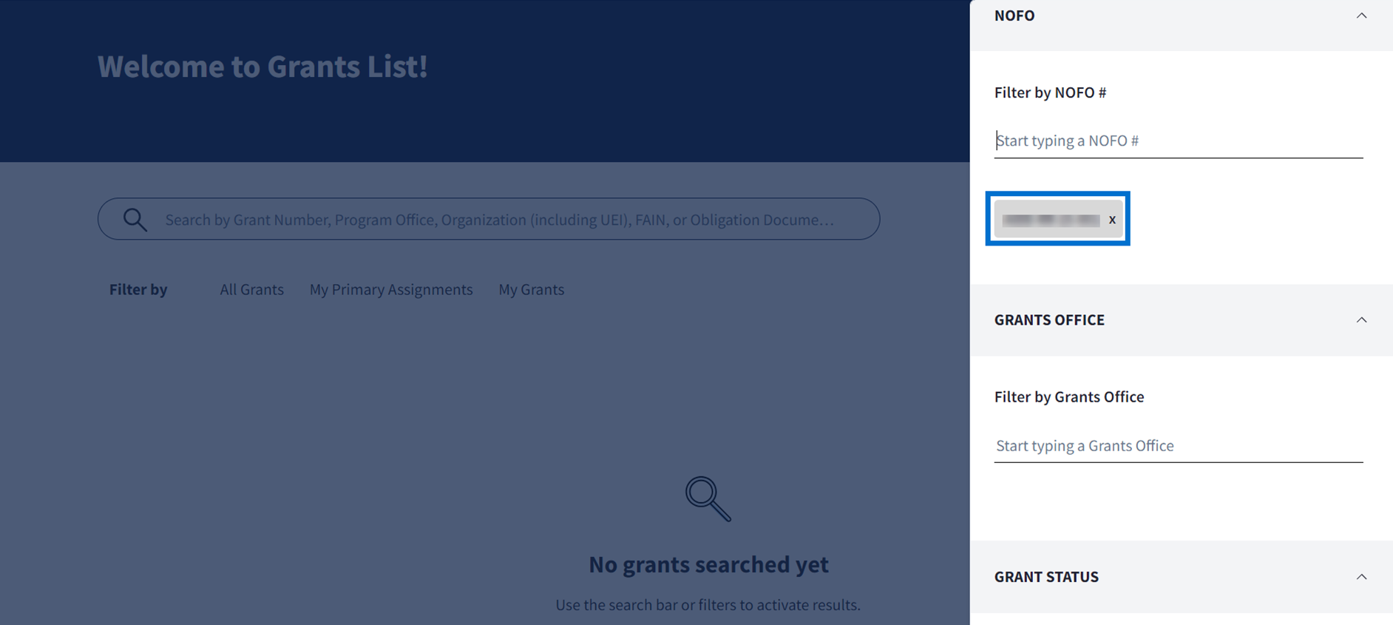Viewport: 1393px width, 625px height.
Task: Switch to My Primary Assignments filter
Action: [x=390, y=290]
